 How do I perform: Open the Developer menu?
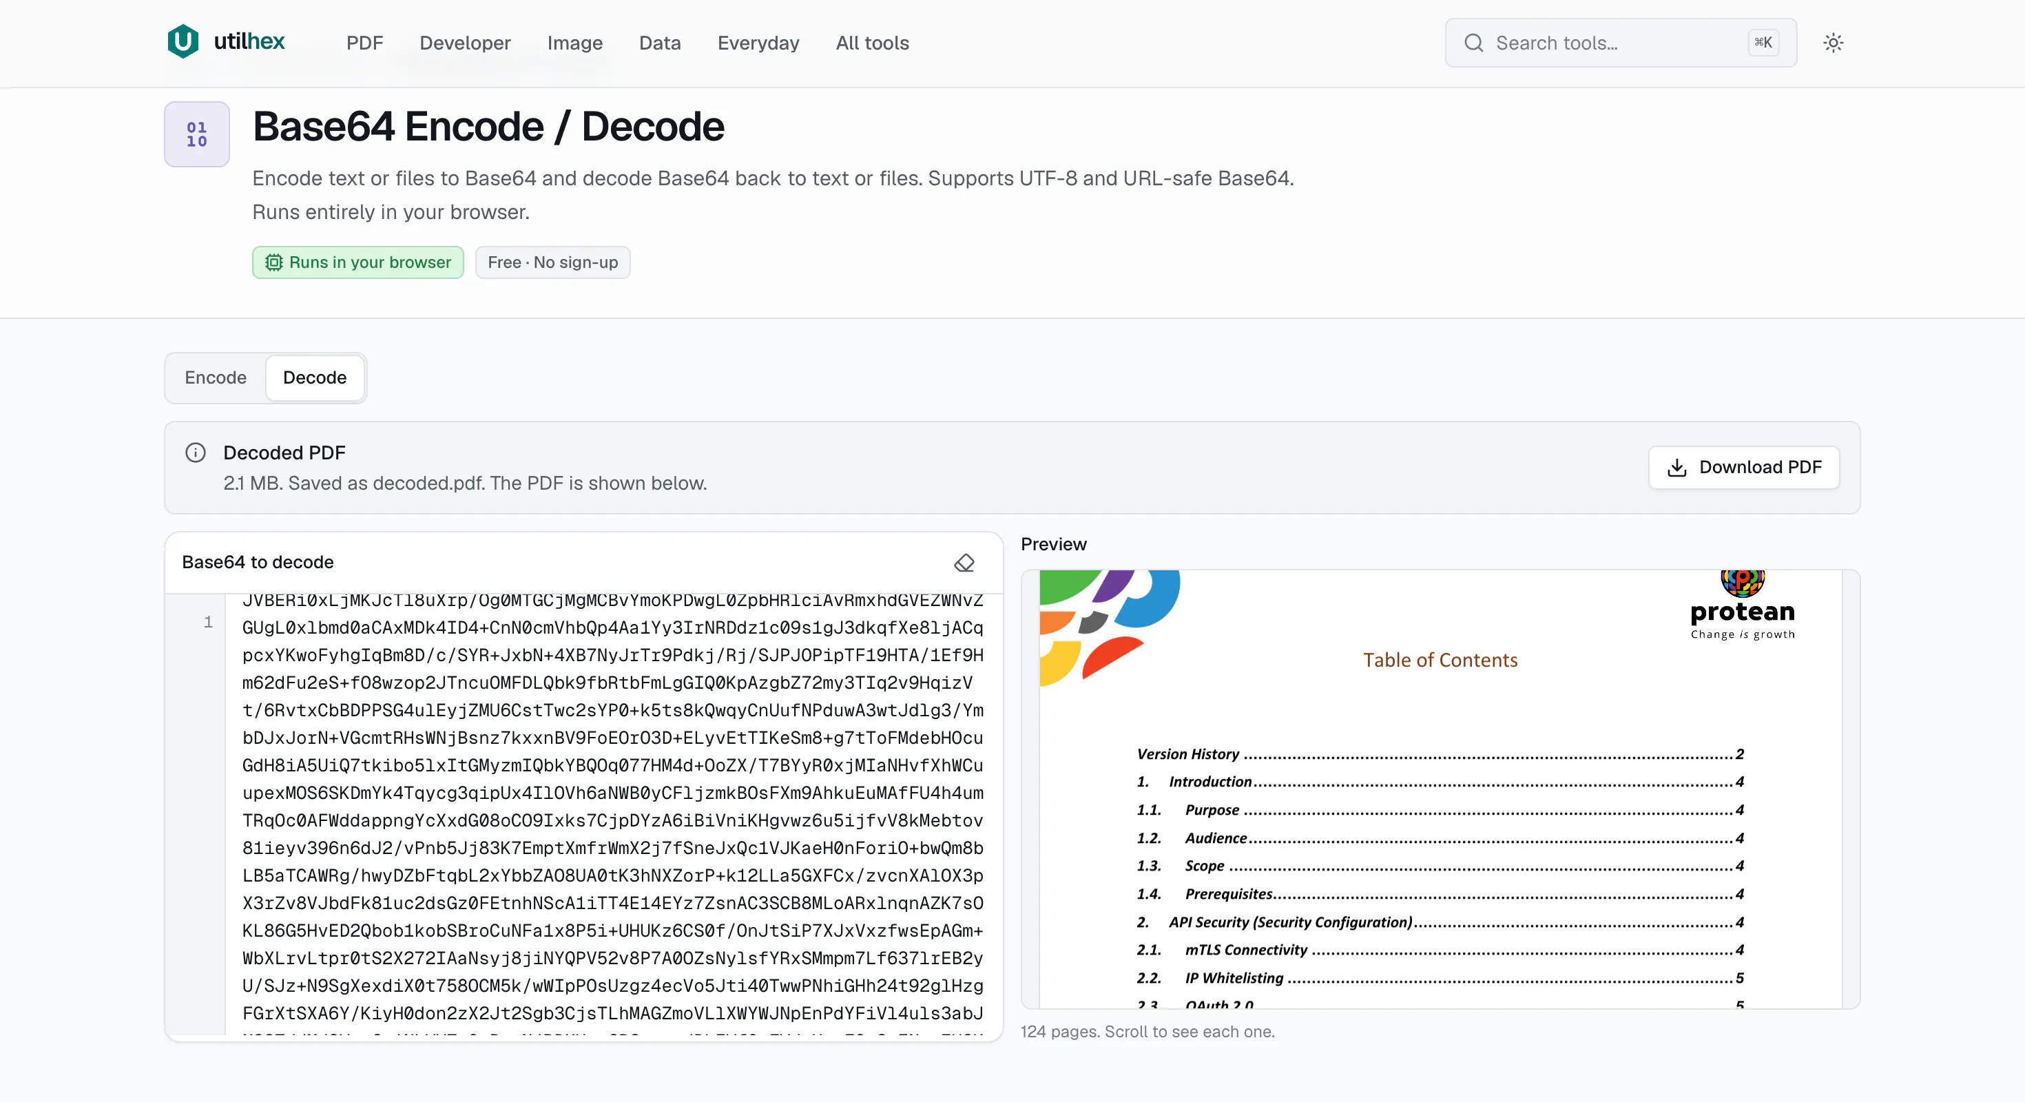point(465,43)
